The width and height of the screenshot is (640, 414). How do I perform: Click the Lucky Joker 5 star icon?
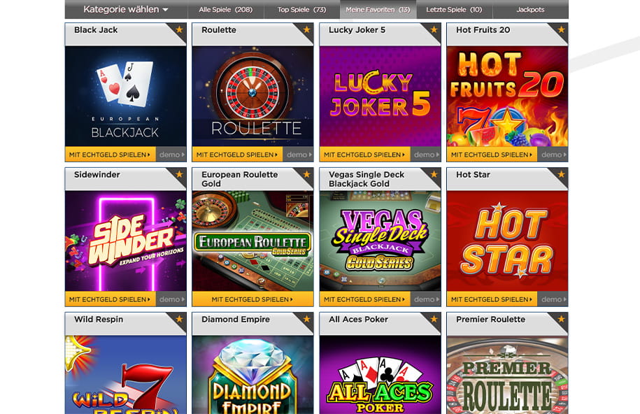click(434, 29)
